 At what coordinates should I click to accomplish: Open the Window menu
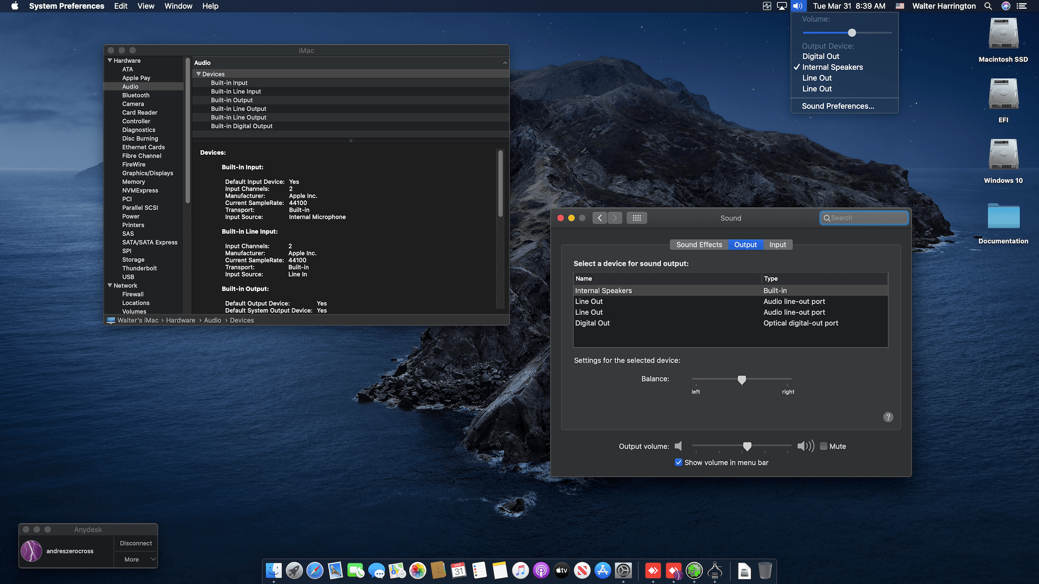(x=178, y=6)
